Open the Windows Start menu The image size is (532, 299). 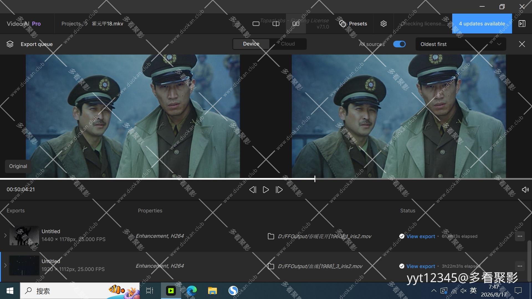[x=10, y=291]
